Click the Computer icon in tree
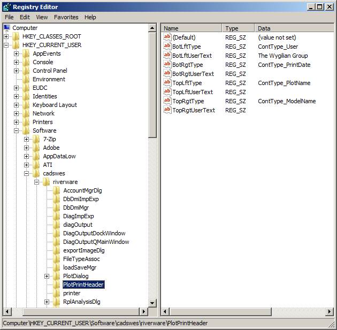The width and height of the screenshot is (337, 330). coord(7,28)
